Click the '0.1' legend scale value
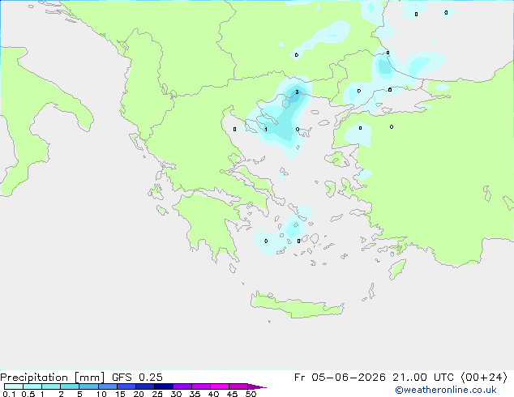Screen dimensions: 514x397 (x=9, y=394)
